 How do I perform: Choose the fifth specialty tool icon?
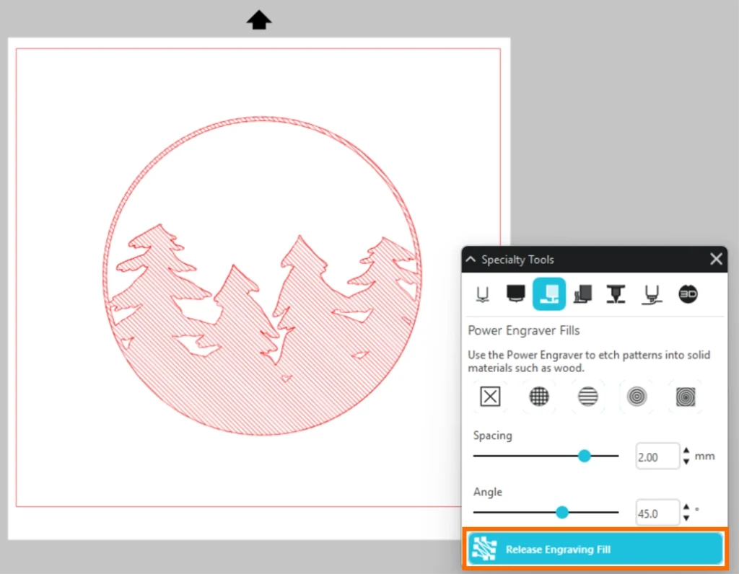pyautogui.click(x=616, y=293)
